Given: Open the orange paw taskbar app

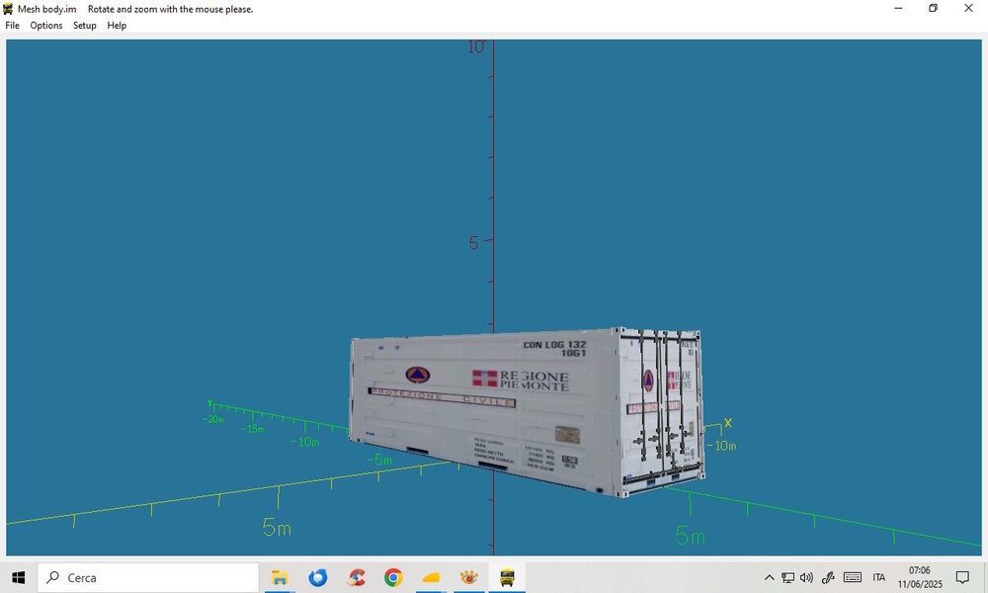Looking at the screenshot, I should 468,577.
